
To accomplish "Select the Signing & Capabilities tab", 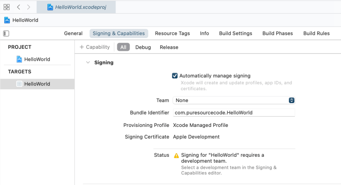I will tap(119, 33).
